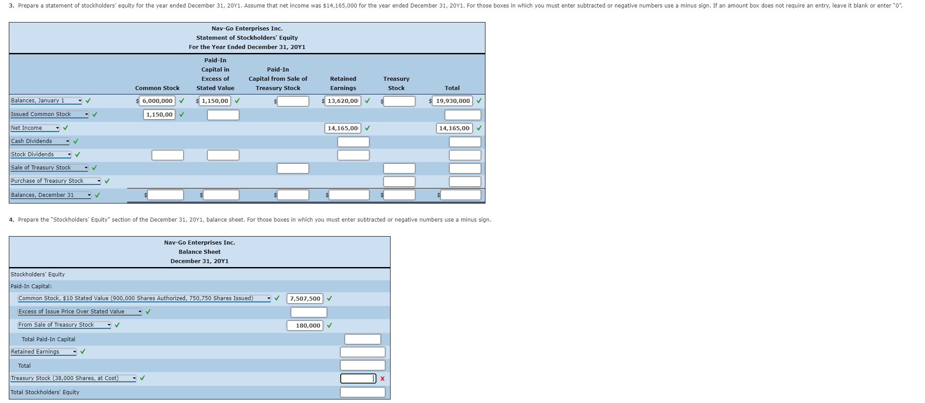Viewport: 925px width, 403px height.
Task: Click the empty Issued Common Stock excess value box
Action: 223,114
